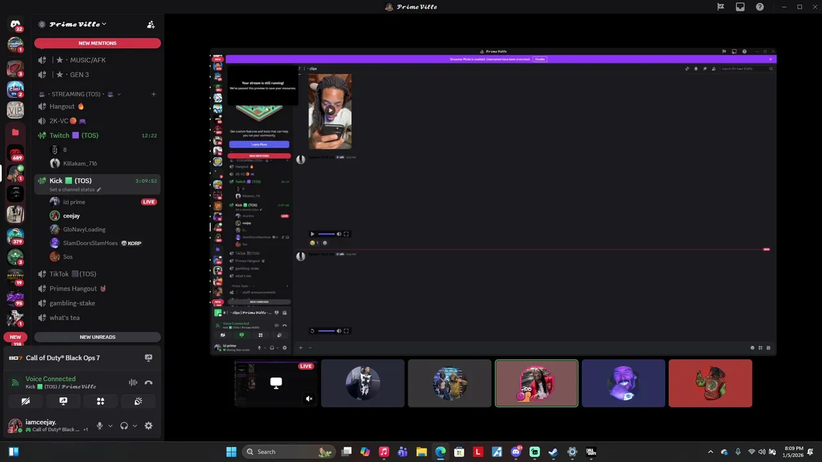Open File Explorer from taskbar
This screenshot has width=822, height=462.
[x=421, y=452]
